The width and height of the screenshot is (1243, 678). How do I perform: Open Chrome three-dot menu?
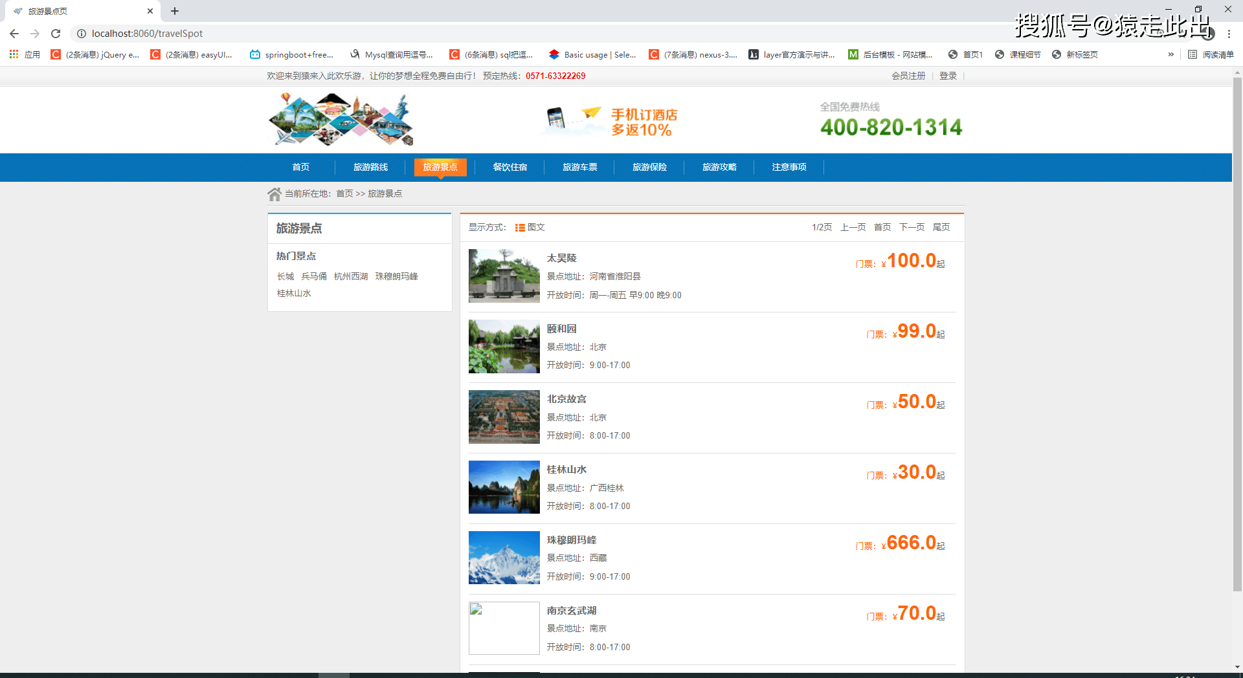[x=1229, y=34]
